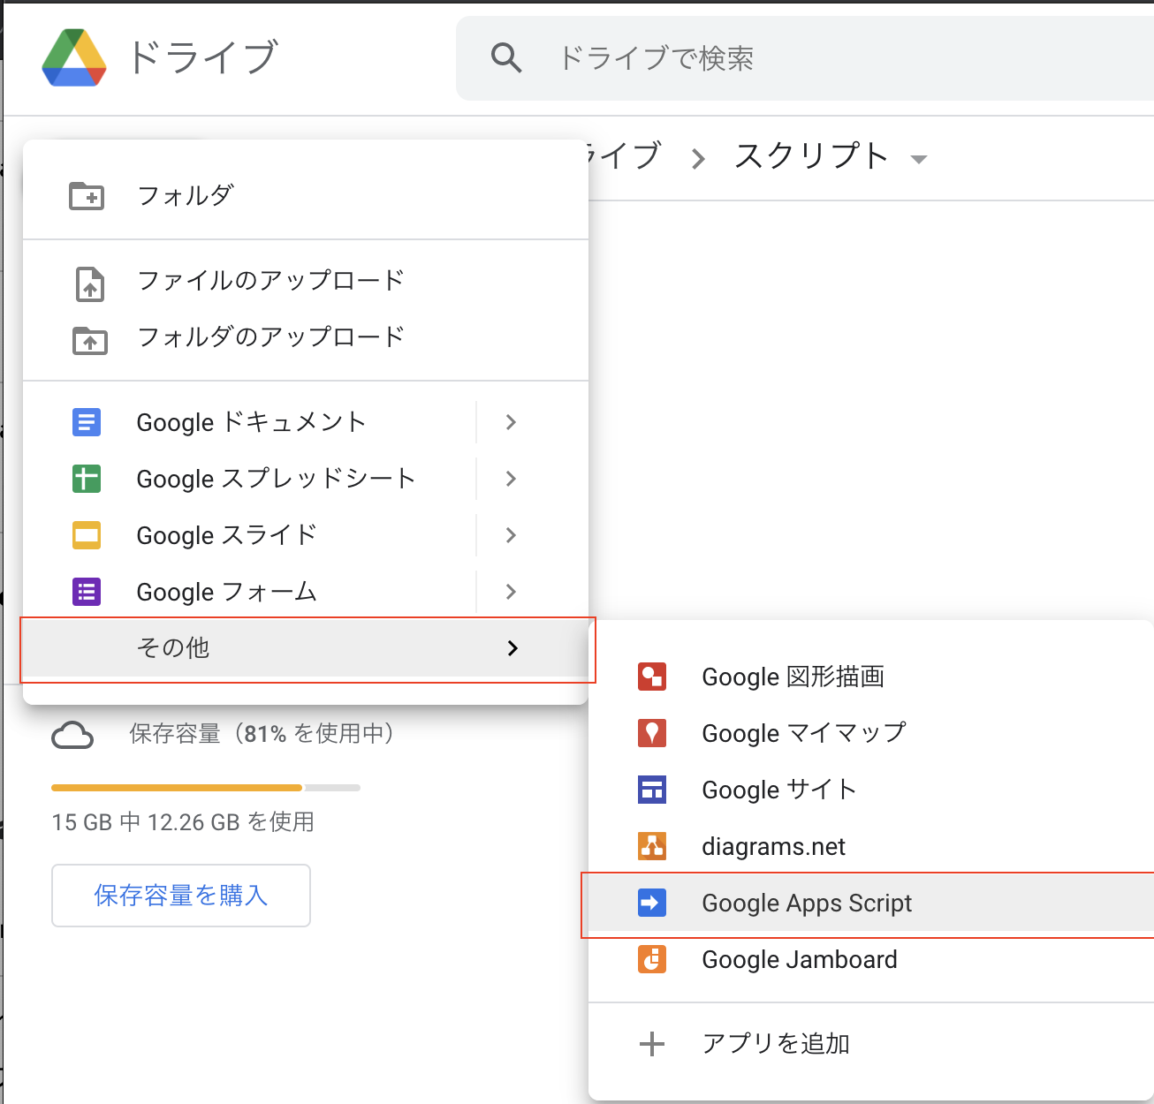Viewport: 1154px width, 1104px height.
Task: Expand the Google スプレッドシート submenu arrow
Action: click(x=511, y=479)
